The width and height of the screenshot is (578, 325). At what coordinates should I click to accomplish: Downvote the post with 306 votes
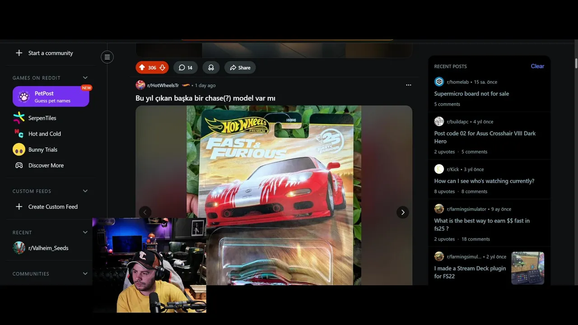pos(162,68)
